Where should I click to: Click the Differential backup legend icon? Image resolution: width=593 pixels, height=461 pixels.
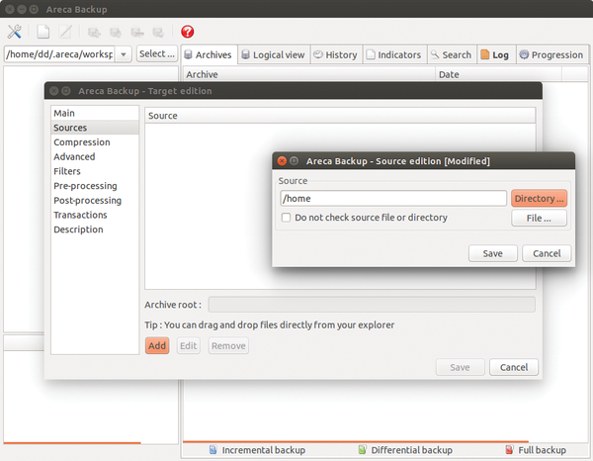(x=363, y=450)
